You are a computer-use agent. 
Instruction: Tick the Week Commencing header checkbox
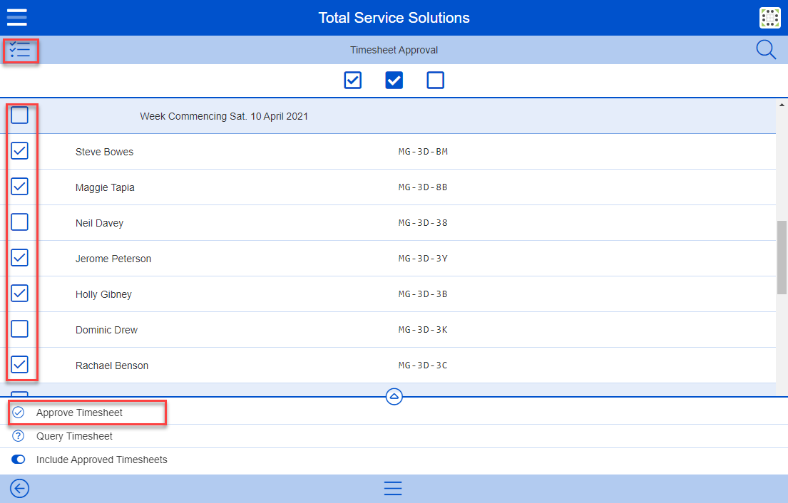coord(19,115)
